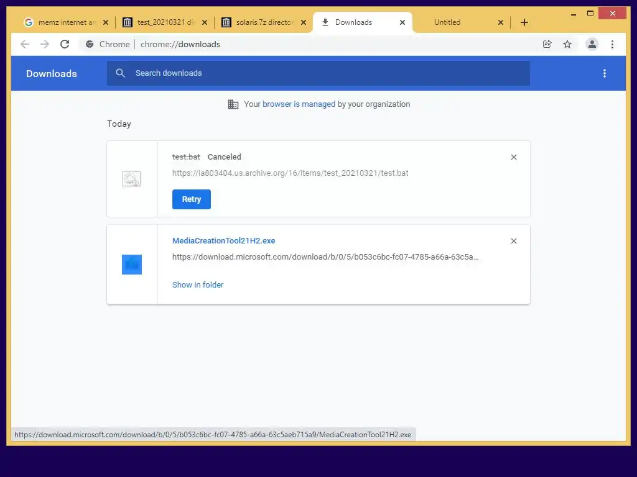Close the Chrome window

(613, 14)
